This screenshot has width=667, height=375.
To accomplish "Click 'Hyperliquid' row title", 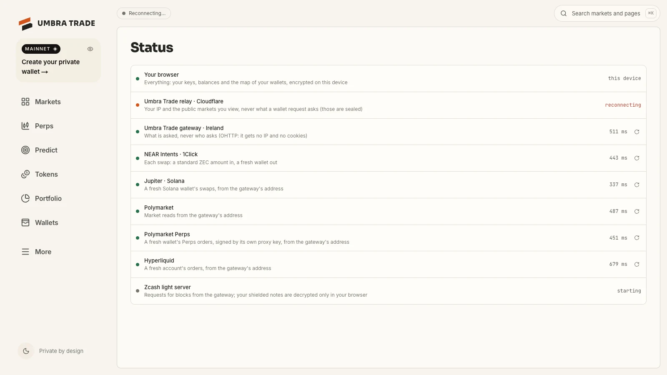I will click(159, 260).
